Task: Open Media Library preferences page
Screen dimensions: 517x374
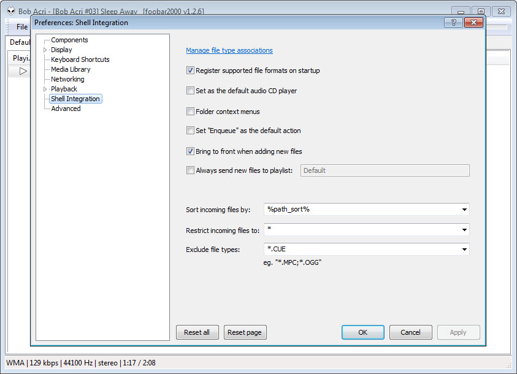Action: point(71,69)
